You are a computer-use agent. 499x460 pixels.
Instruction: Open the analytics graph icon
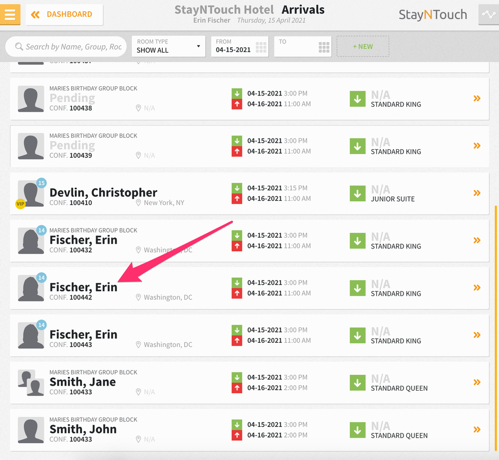[x=489, y=15]
